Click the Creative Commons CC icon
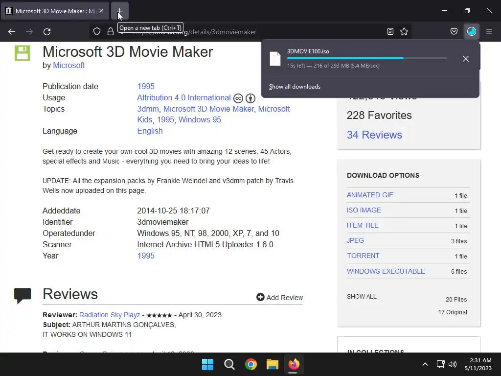The width and height of the screenshot is (501, 376). (x=238, y=98)
